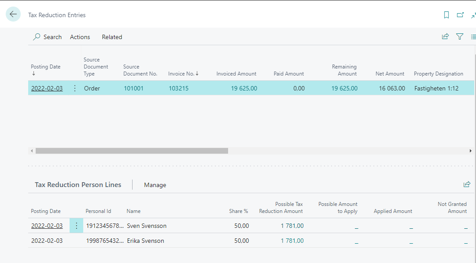This screenshot has width=476, height=263.
Task: Open row options for Sven Svensson
Action: point(77,226)
